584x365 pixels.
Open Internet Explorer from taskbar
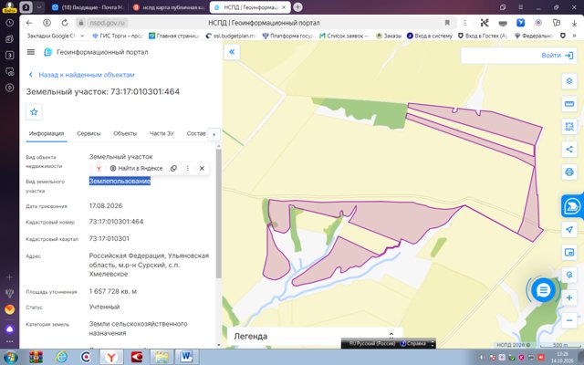(x=61, y=357)
